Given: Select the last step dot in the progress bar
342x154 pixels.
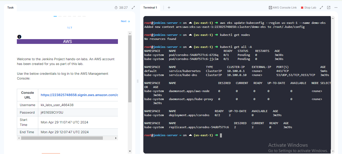Looking at the screenshot, I should pyautogui.click(x=84, y=16).
